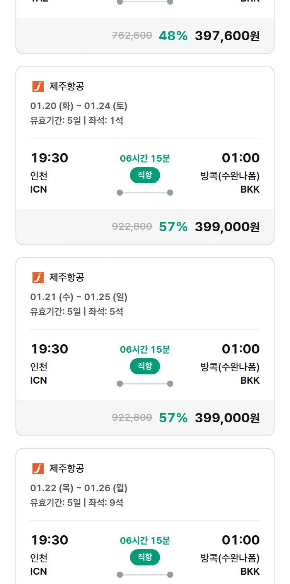Select 399,000원 price on 01.20 flight
290x584 pixels.
[x=227, y=227]
